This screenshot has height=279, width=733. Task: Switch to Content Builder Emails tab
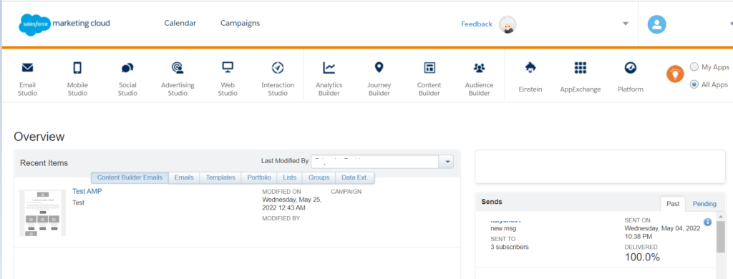pos(130,177)
